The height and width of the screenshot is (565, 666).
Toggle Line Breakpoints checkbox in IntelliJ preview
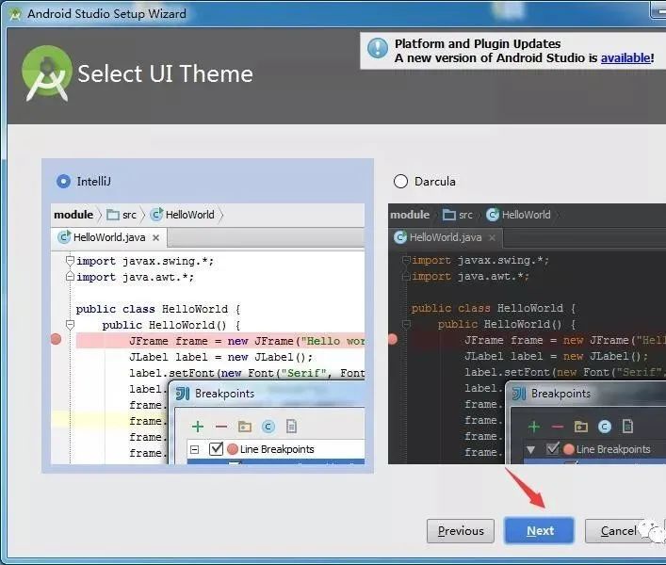[216, 449]
